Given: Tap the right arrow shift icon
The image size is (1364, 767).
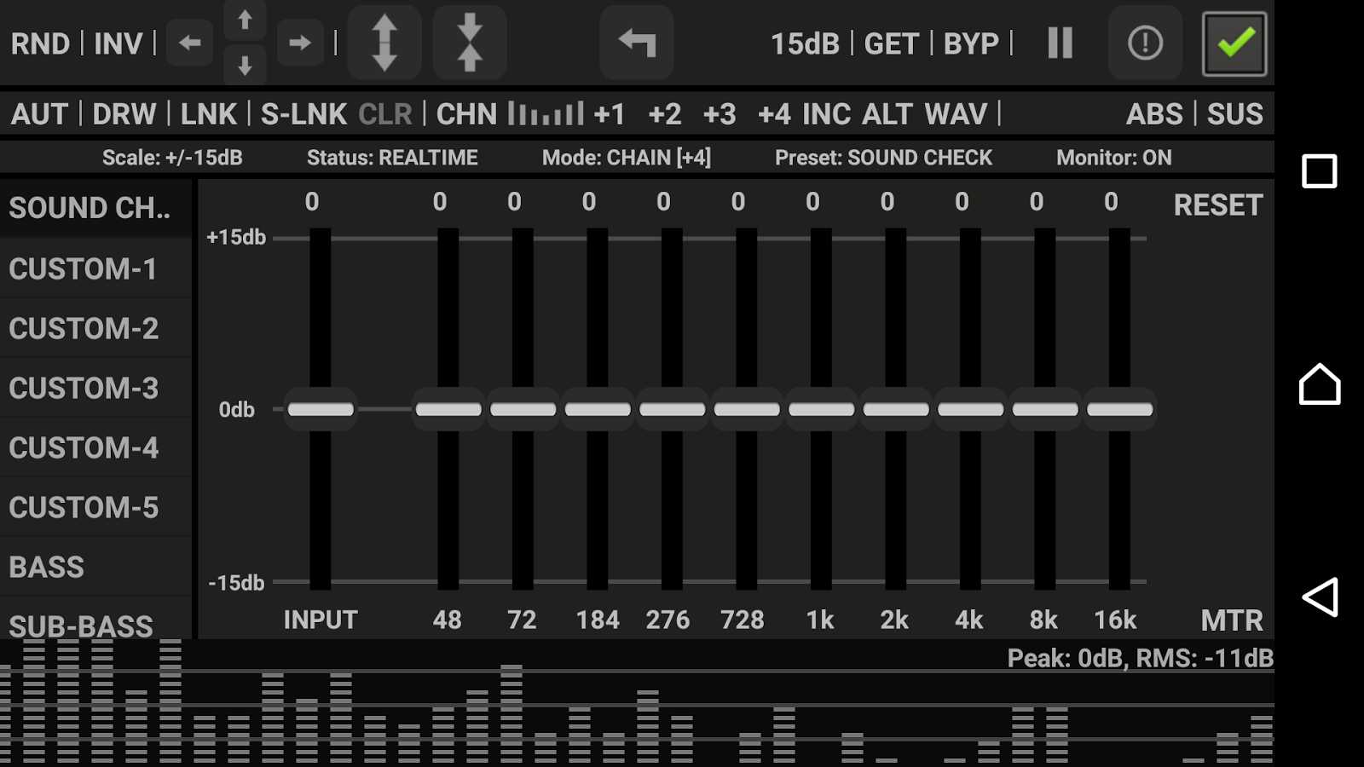Looking at the screenshot, I should [299, 43].
